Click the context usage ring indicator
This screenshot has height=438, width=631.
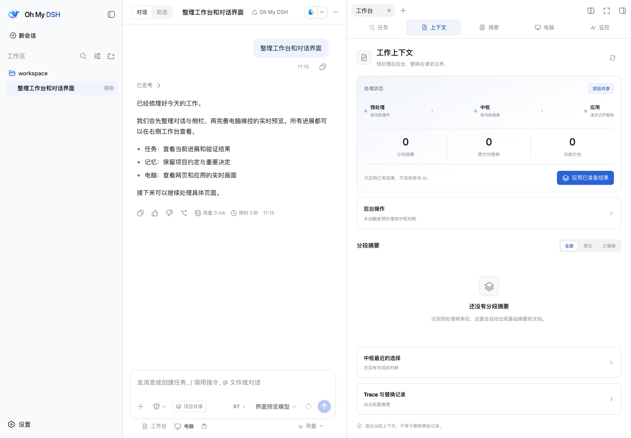[308, 406]
